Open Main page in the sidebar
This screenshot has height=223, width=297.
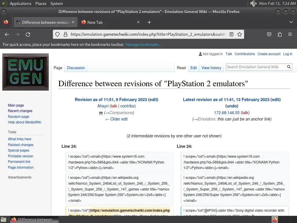[16, 105]
